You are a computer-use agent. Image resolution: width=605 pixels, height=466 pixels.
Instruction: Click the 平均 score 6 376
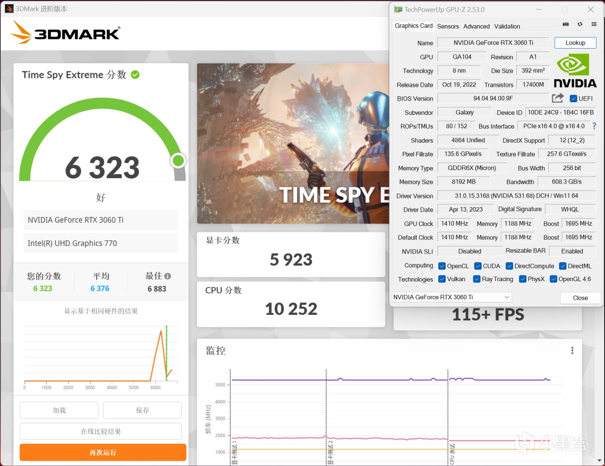coord(100,289)
